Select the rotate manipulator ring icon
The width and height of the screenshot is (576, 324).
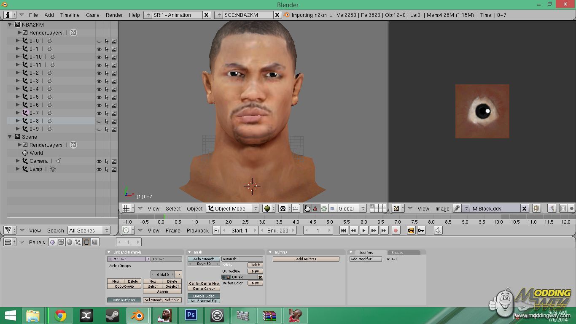click(324, 208)
